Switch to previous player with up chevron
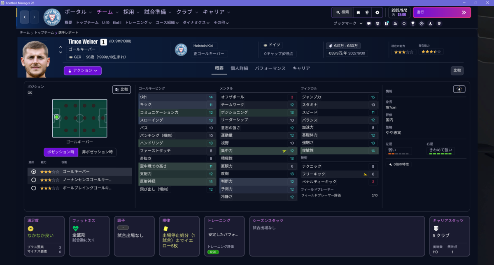 61,47
